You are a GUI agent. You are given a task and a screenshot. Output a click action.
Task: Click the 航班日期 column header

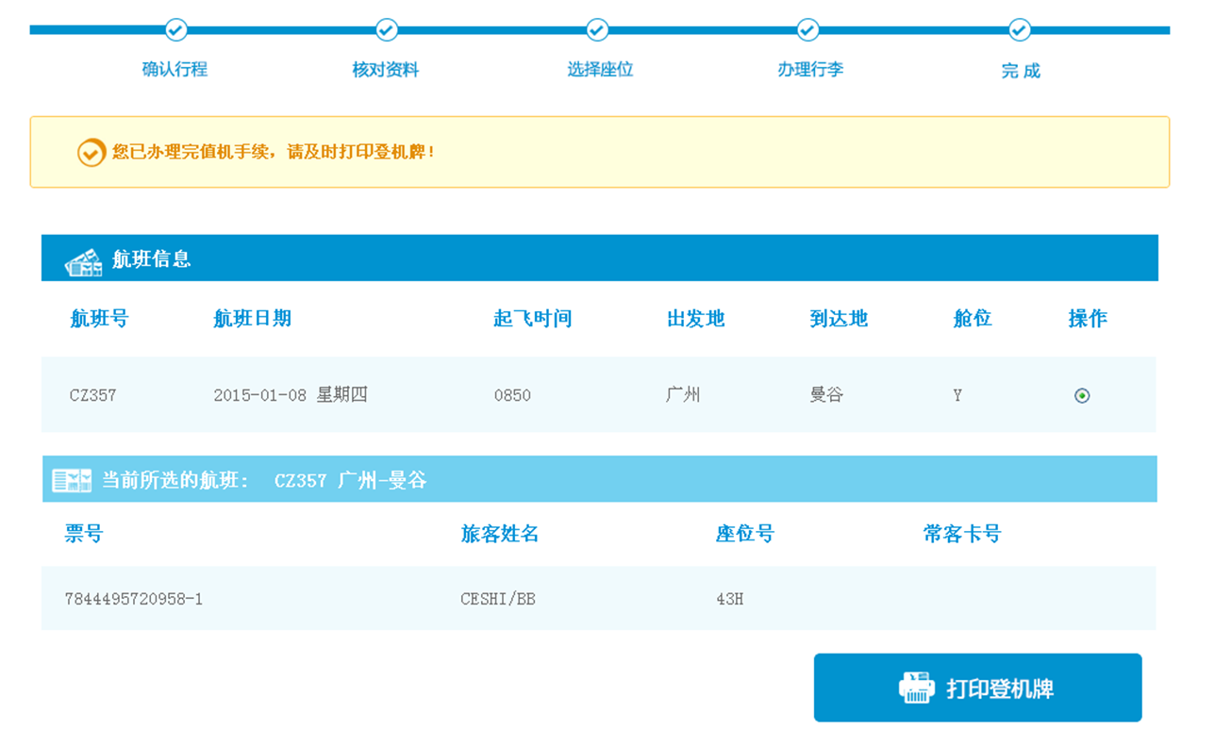[x=252, y=319]
